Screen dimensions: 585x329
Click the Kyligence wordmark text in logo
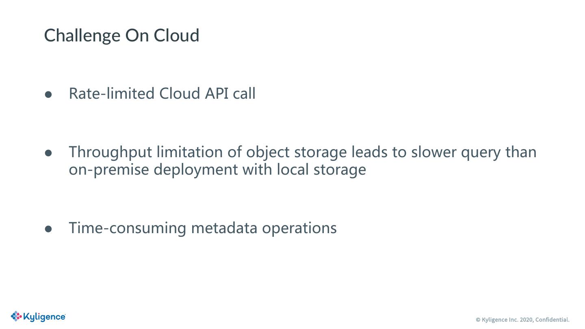coord(44,317)
